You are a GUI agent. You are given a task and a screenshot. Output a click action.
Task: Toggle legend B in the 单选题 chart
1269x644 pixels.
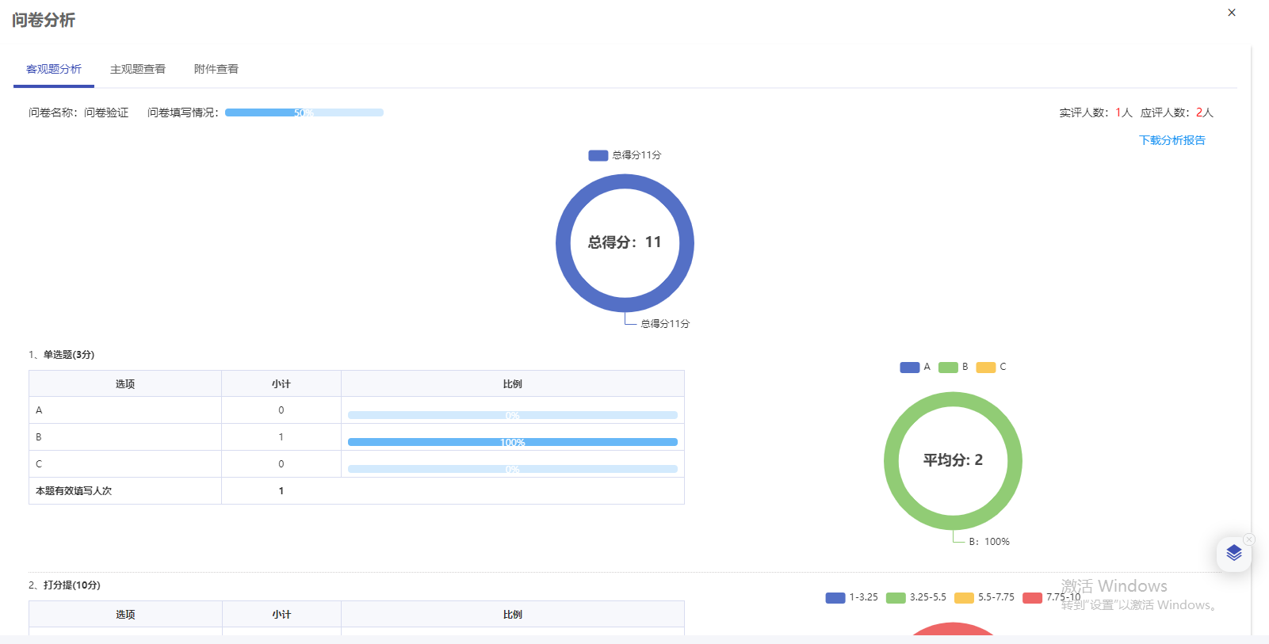948,368
